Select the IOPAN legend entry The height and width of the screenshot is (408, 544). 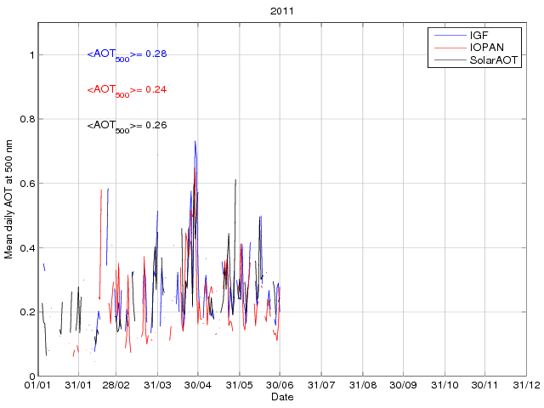click(x=484, y=48)
